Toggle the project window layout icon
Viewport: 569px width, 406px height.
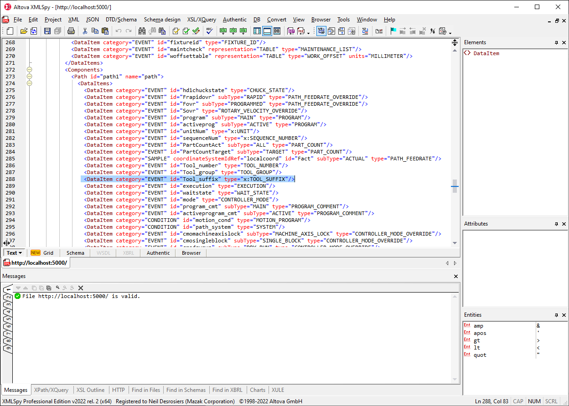pyautogui.click(x=257, y=31)
